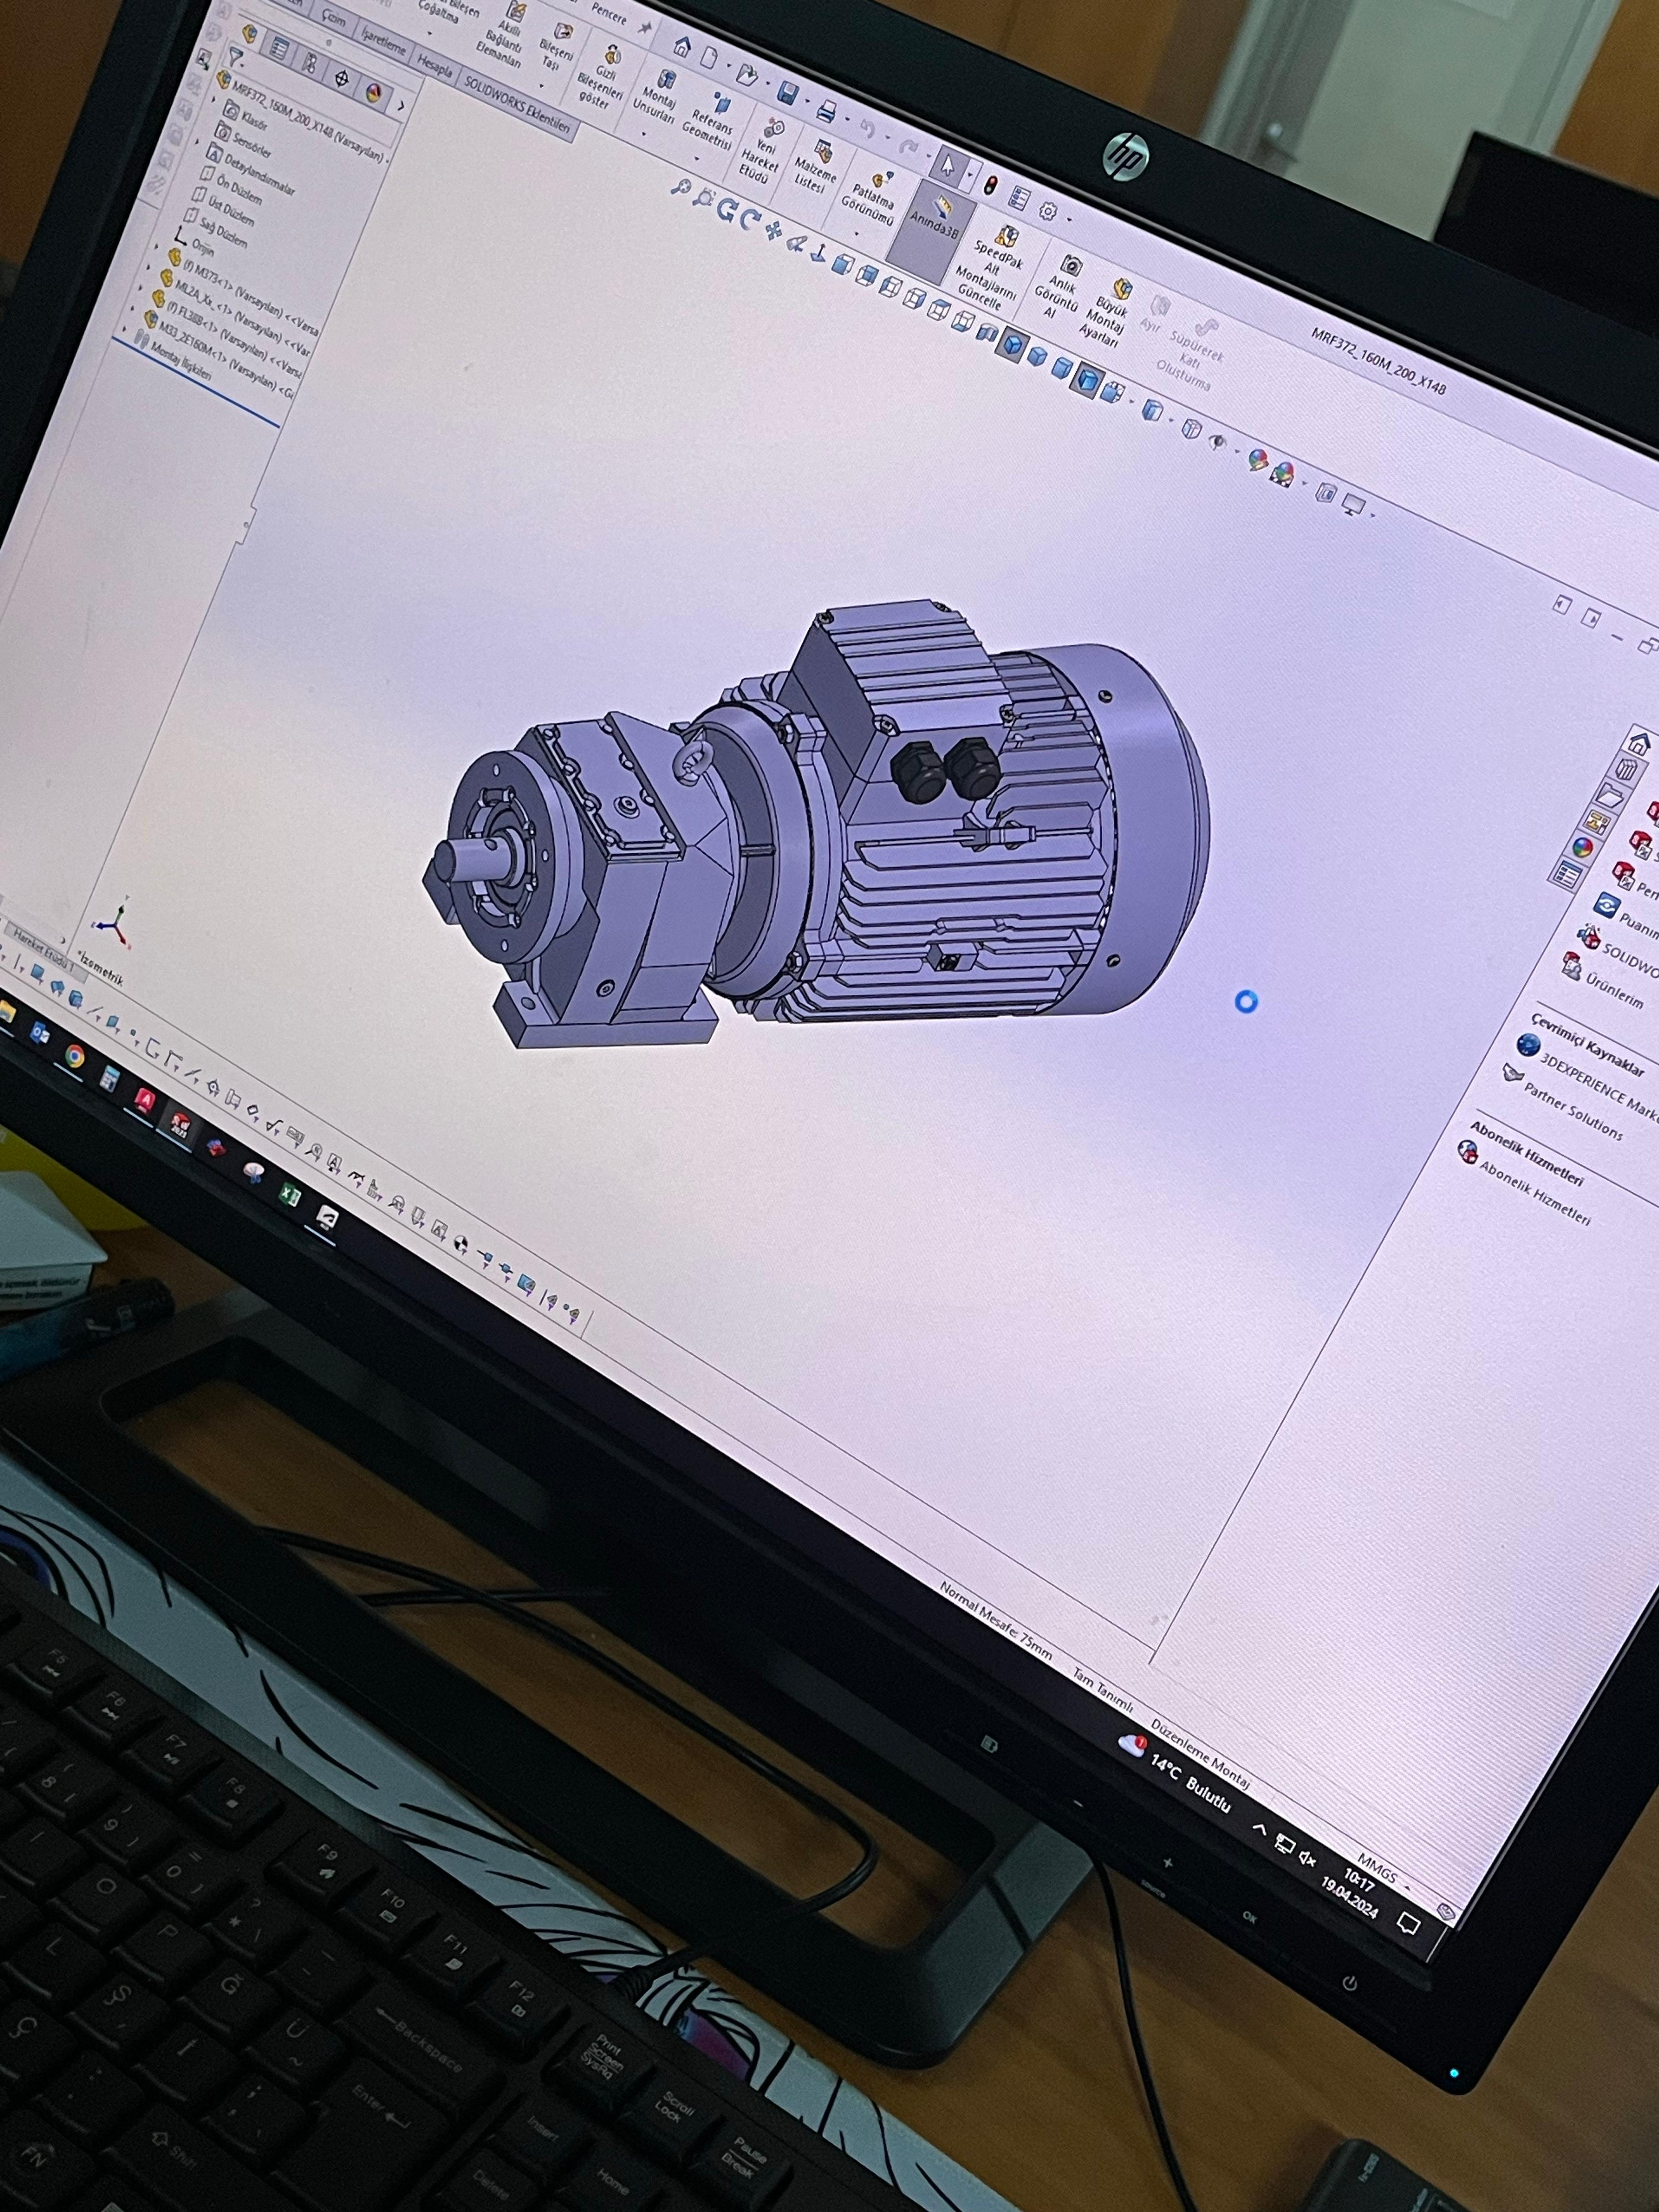The height and width of the screenshot is (2212, 1659).
Task: Click the Home icon in quick access toolbar
Action: coord(682,46)
